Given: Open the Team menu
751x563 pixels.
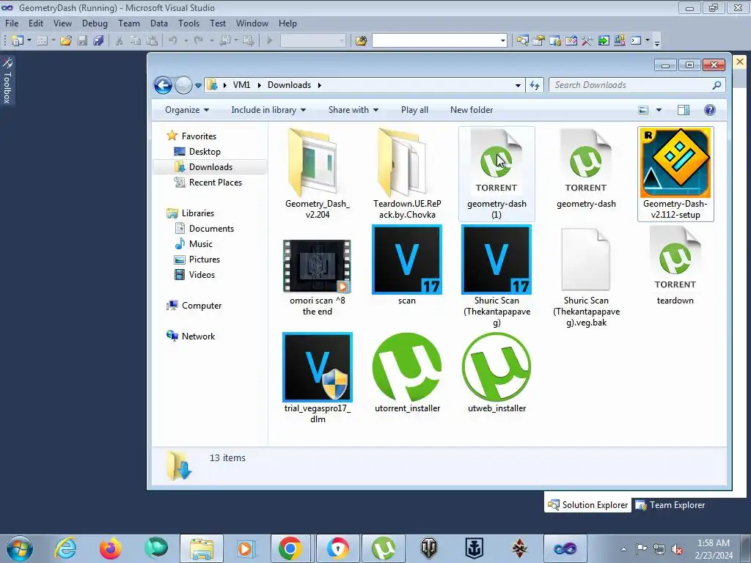Looking at the screenshot, I should [x=129, y=23].
